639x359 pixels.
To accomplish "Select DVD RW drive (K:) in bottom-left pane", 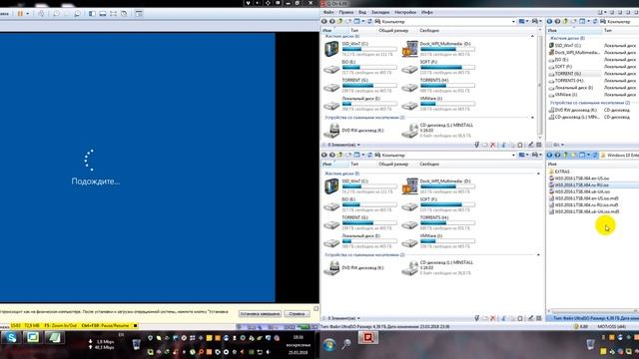I will pos(354,268).
